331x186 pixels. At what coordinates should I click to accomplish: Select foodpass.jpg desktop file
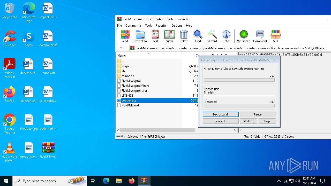(29, 122)
